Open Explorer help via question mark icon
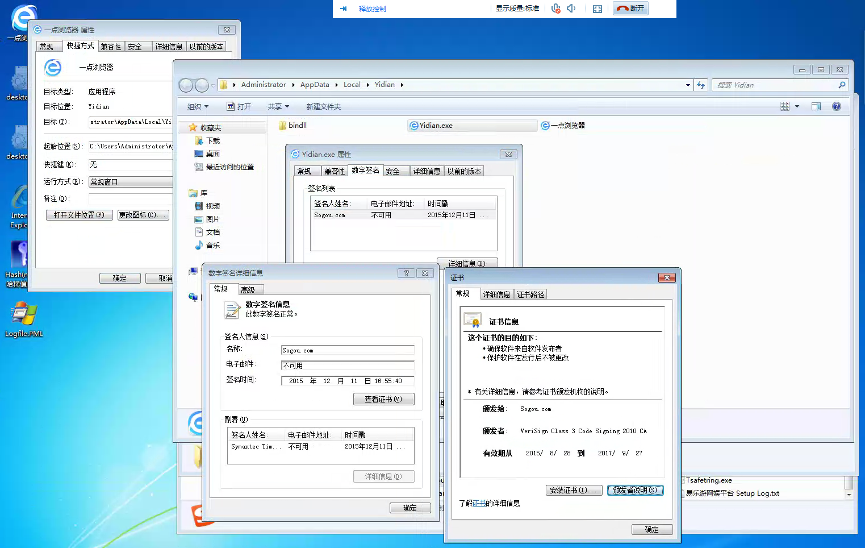The height and width of the screenshot is (548, 865). tap(836, 106)
